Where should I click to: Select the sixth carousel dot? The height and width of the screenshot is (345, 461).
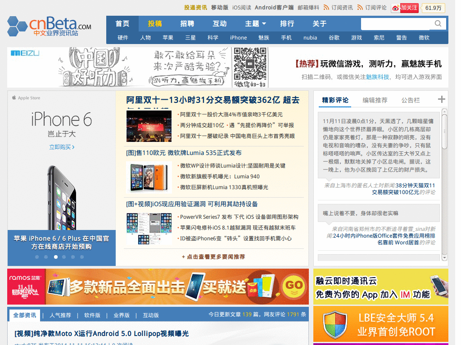(x=82, y=257)
